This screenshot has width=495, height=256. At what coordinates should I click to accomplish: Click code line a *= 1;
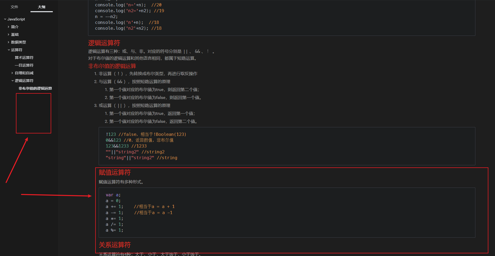114,219
